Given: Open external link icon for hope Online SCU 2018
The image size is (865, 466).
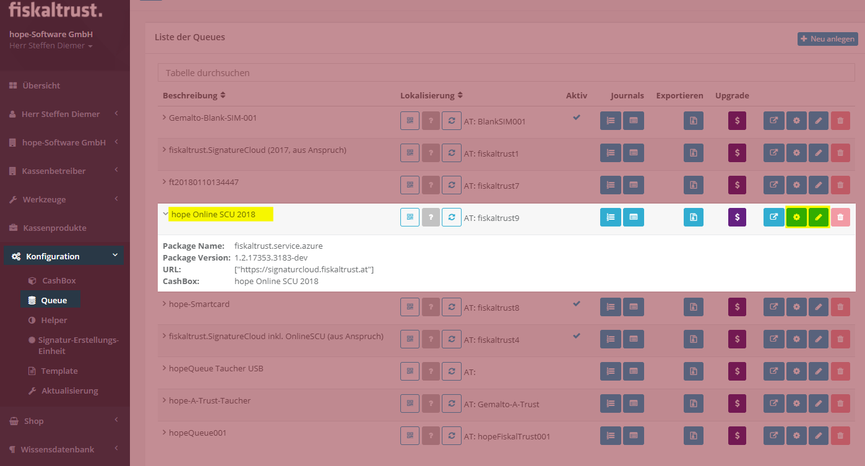Looking at the screenshot, I should [774, 217].
